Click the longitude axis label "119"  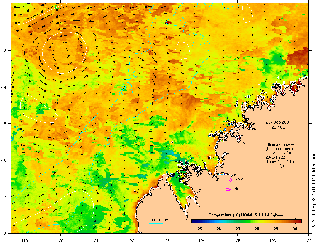click(x=24, y=240)
